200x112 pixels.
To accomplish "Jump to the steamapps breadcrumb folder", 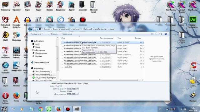I will 65,29.
